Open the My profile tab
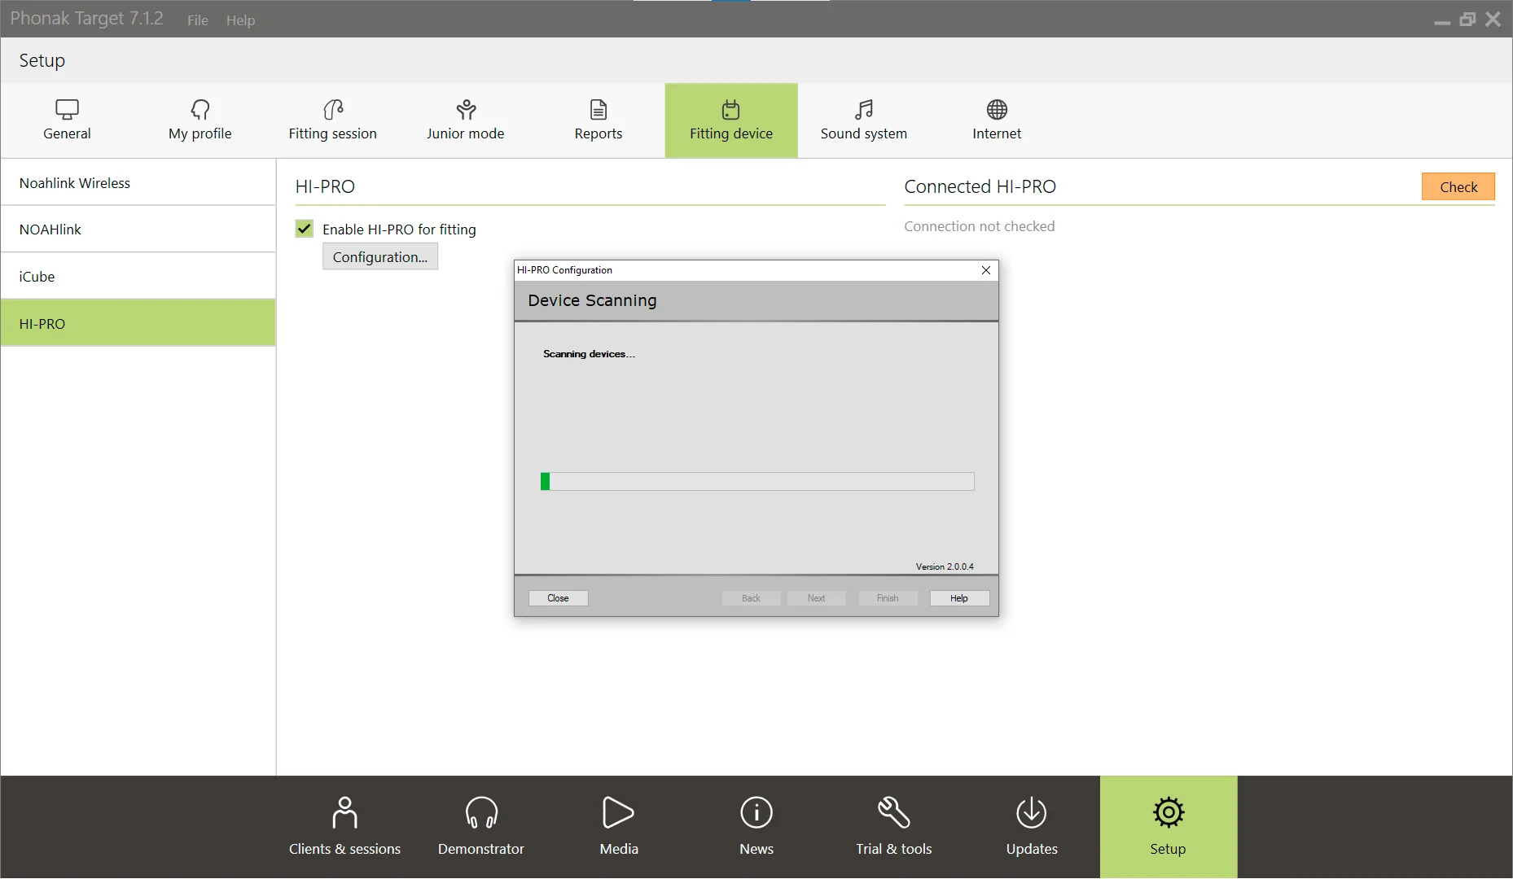This screenshot has height=879, width=1513. point(200,120)
